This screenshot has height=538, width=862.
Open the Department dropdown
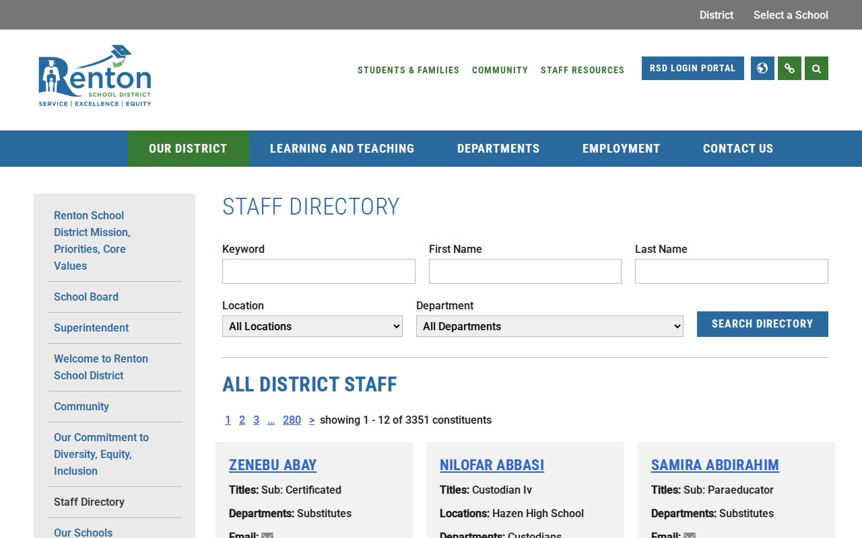(550, 326)
